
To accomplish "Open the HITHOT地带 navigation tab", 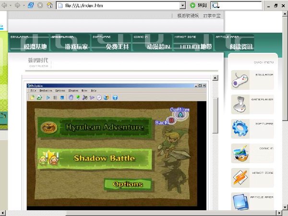I will tap(193, 42).
